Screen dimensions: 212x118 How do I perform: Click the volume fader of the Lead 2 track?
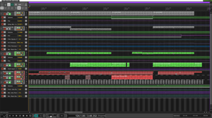click(19, 66)
